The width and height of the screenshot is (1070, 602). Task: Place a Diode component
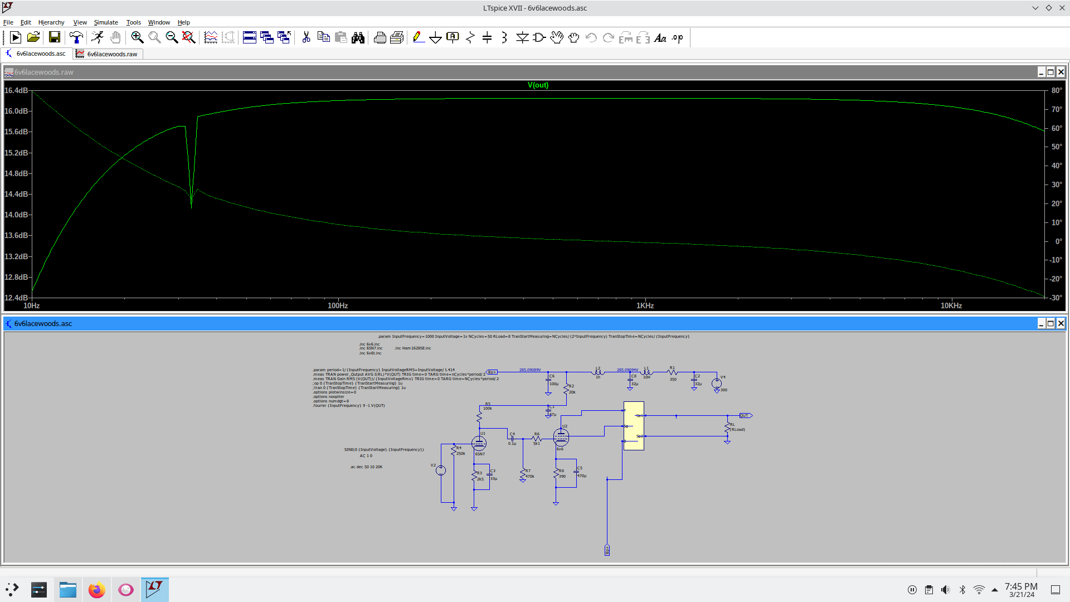point(522,37)
